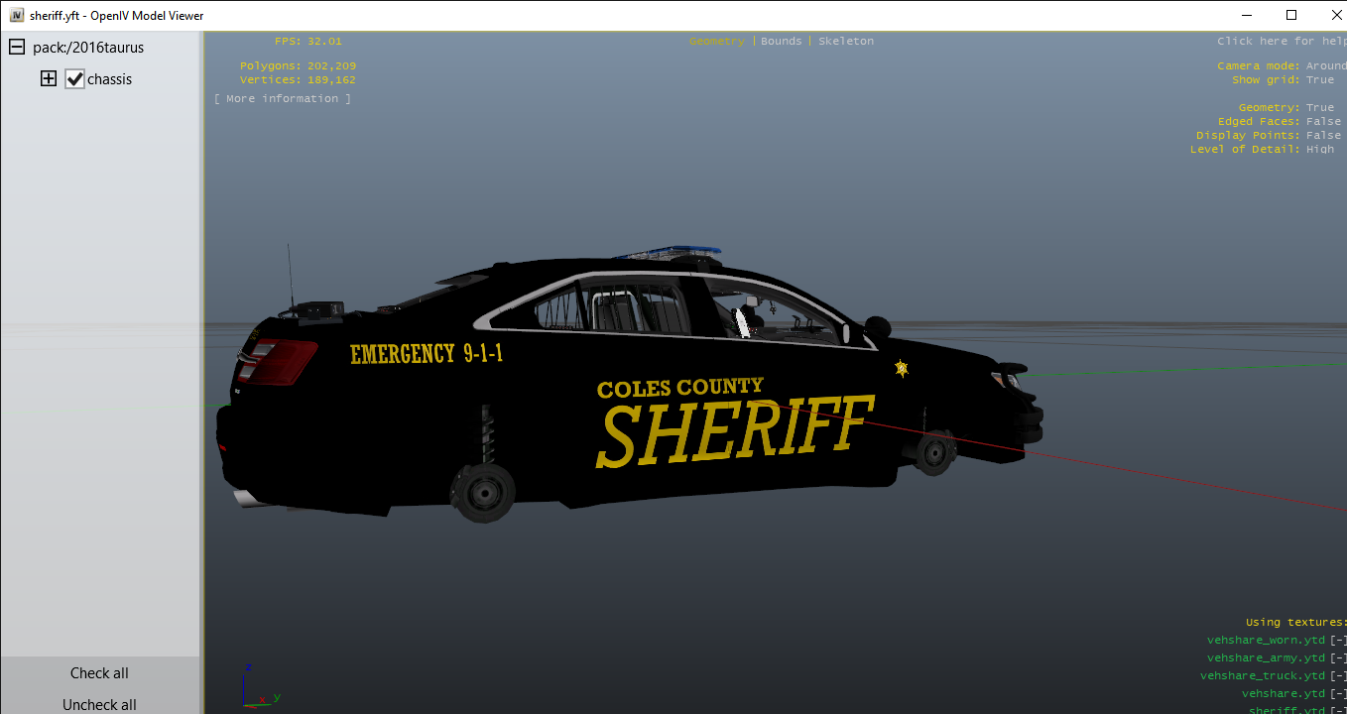Maximize the OpenIV Model Viewer window

(x=1291, y=15)
